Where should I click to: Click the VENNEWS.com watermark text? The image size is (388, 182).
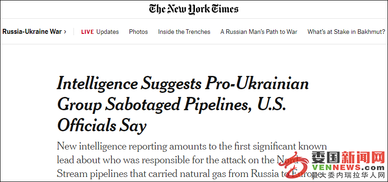348,168
